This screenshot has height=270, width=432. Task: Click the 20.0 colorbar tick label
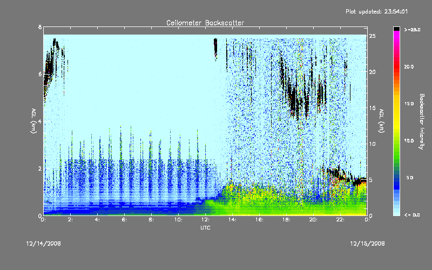pos(409,66)
